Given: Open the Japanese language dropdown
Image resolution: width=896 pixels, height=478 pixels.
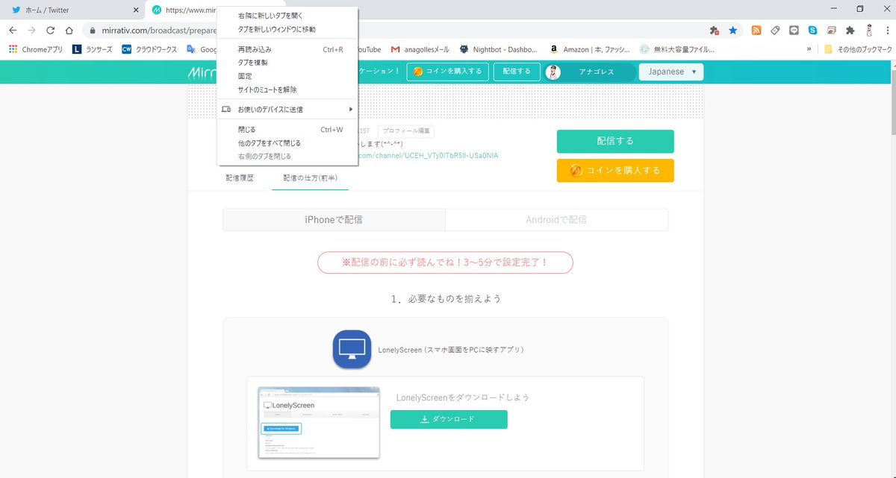Looking at the screenshot, I should click(x=671, y=72).
